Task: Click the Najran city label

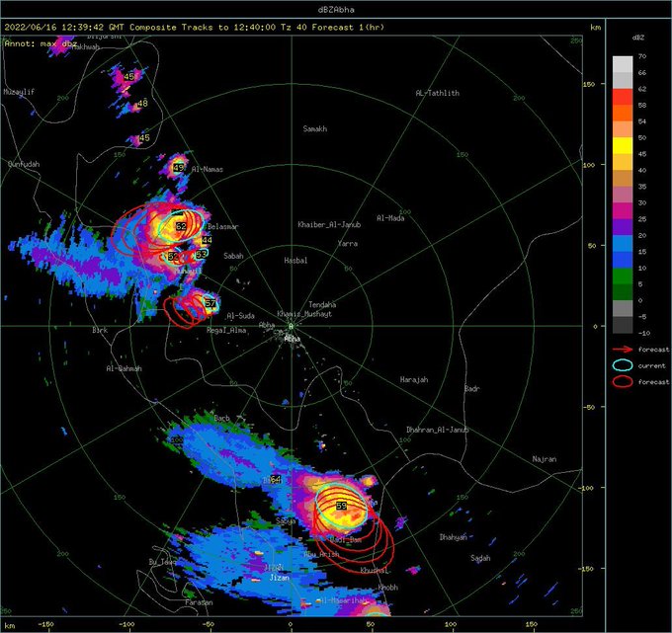Action: [x=544, y=459]
